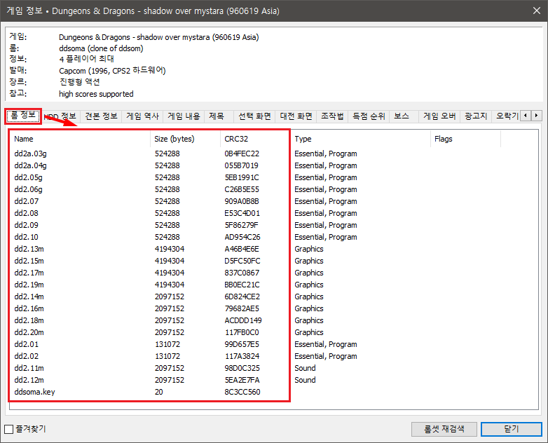Sort by the Type column header
This screenshot has width=548, height=443.
360,139
